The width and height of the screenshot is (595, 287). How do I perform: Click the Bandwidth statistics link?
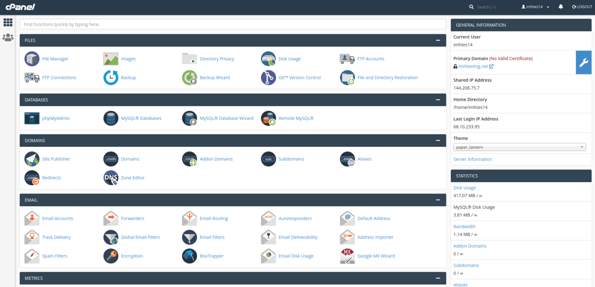(x=464, y=227)
